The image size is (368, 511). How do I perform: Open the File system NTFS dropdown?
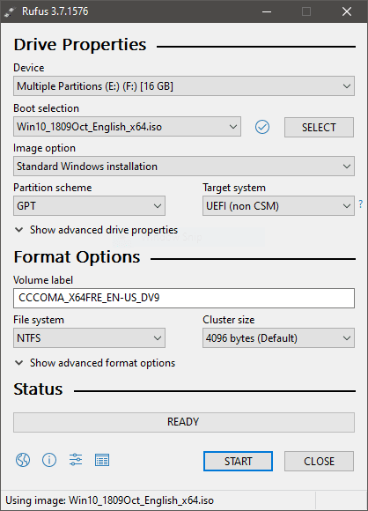pyautogui.click(x=89, y=338)
